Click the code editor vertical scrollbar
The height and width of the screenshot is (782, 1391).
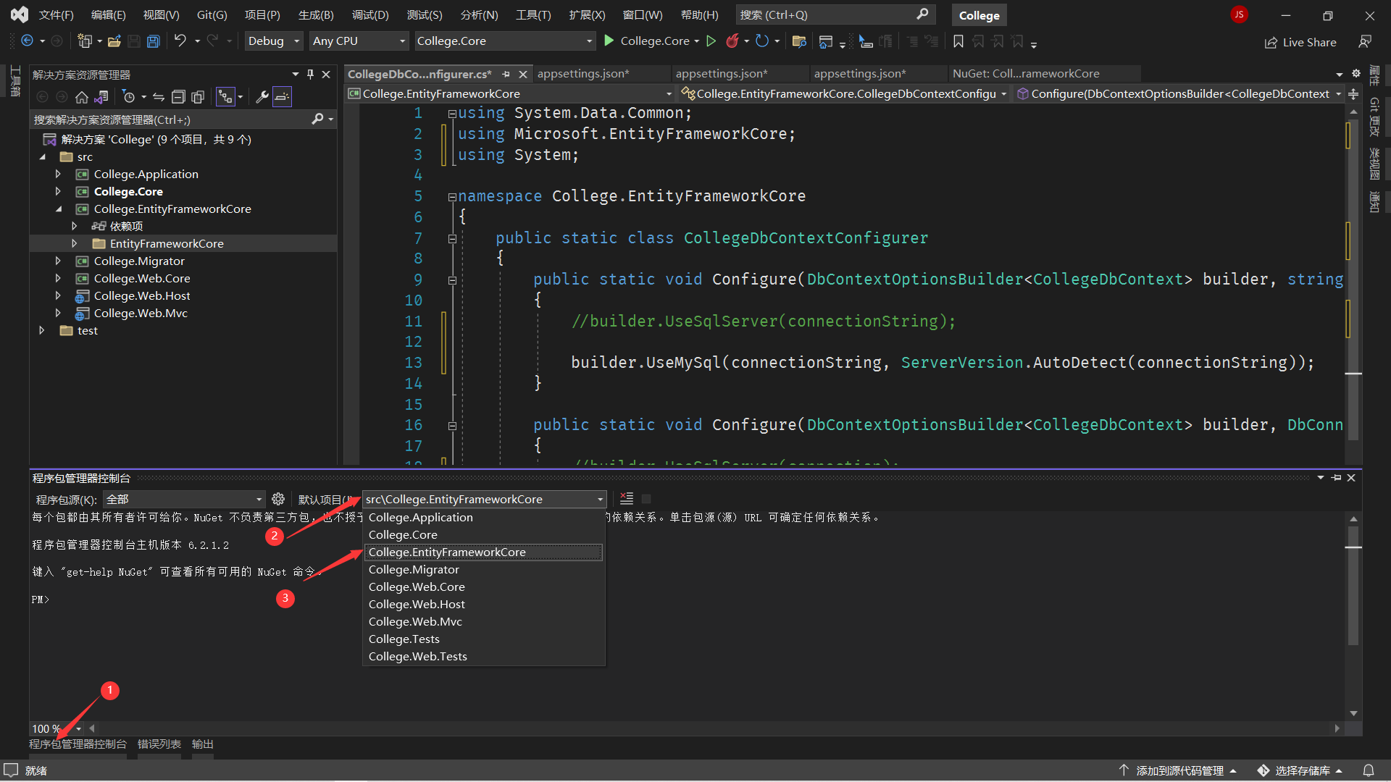[1353, 290]
